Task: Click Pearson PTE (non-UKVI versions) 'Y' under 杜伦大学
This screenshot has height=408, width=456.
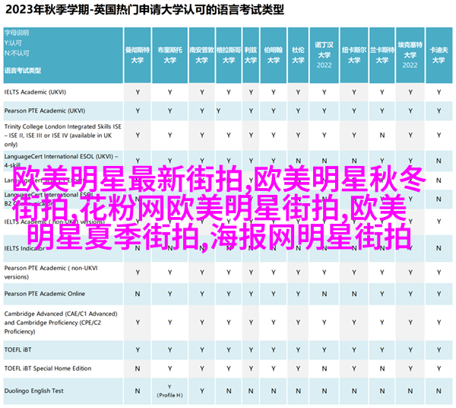Action: (298, 273)
